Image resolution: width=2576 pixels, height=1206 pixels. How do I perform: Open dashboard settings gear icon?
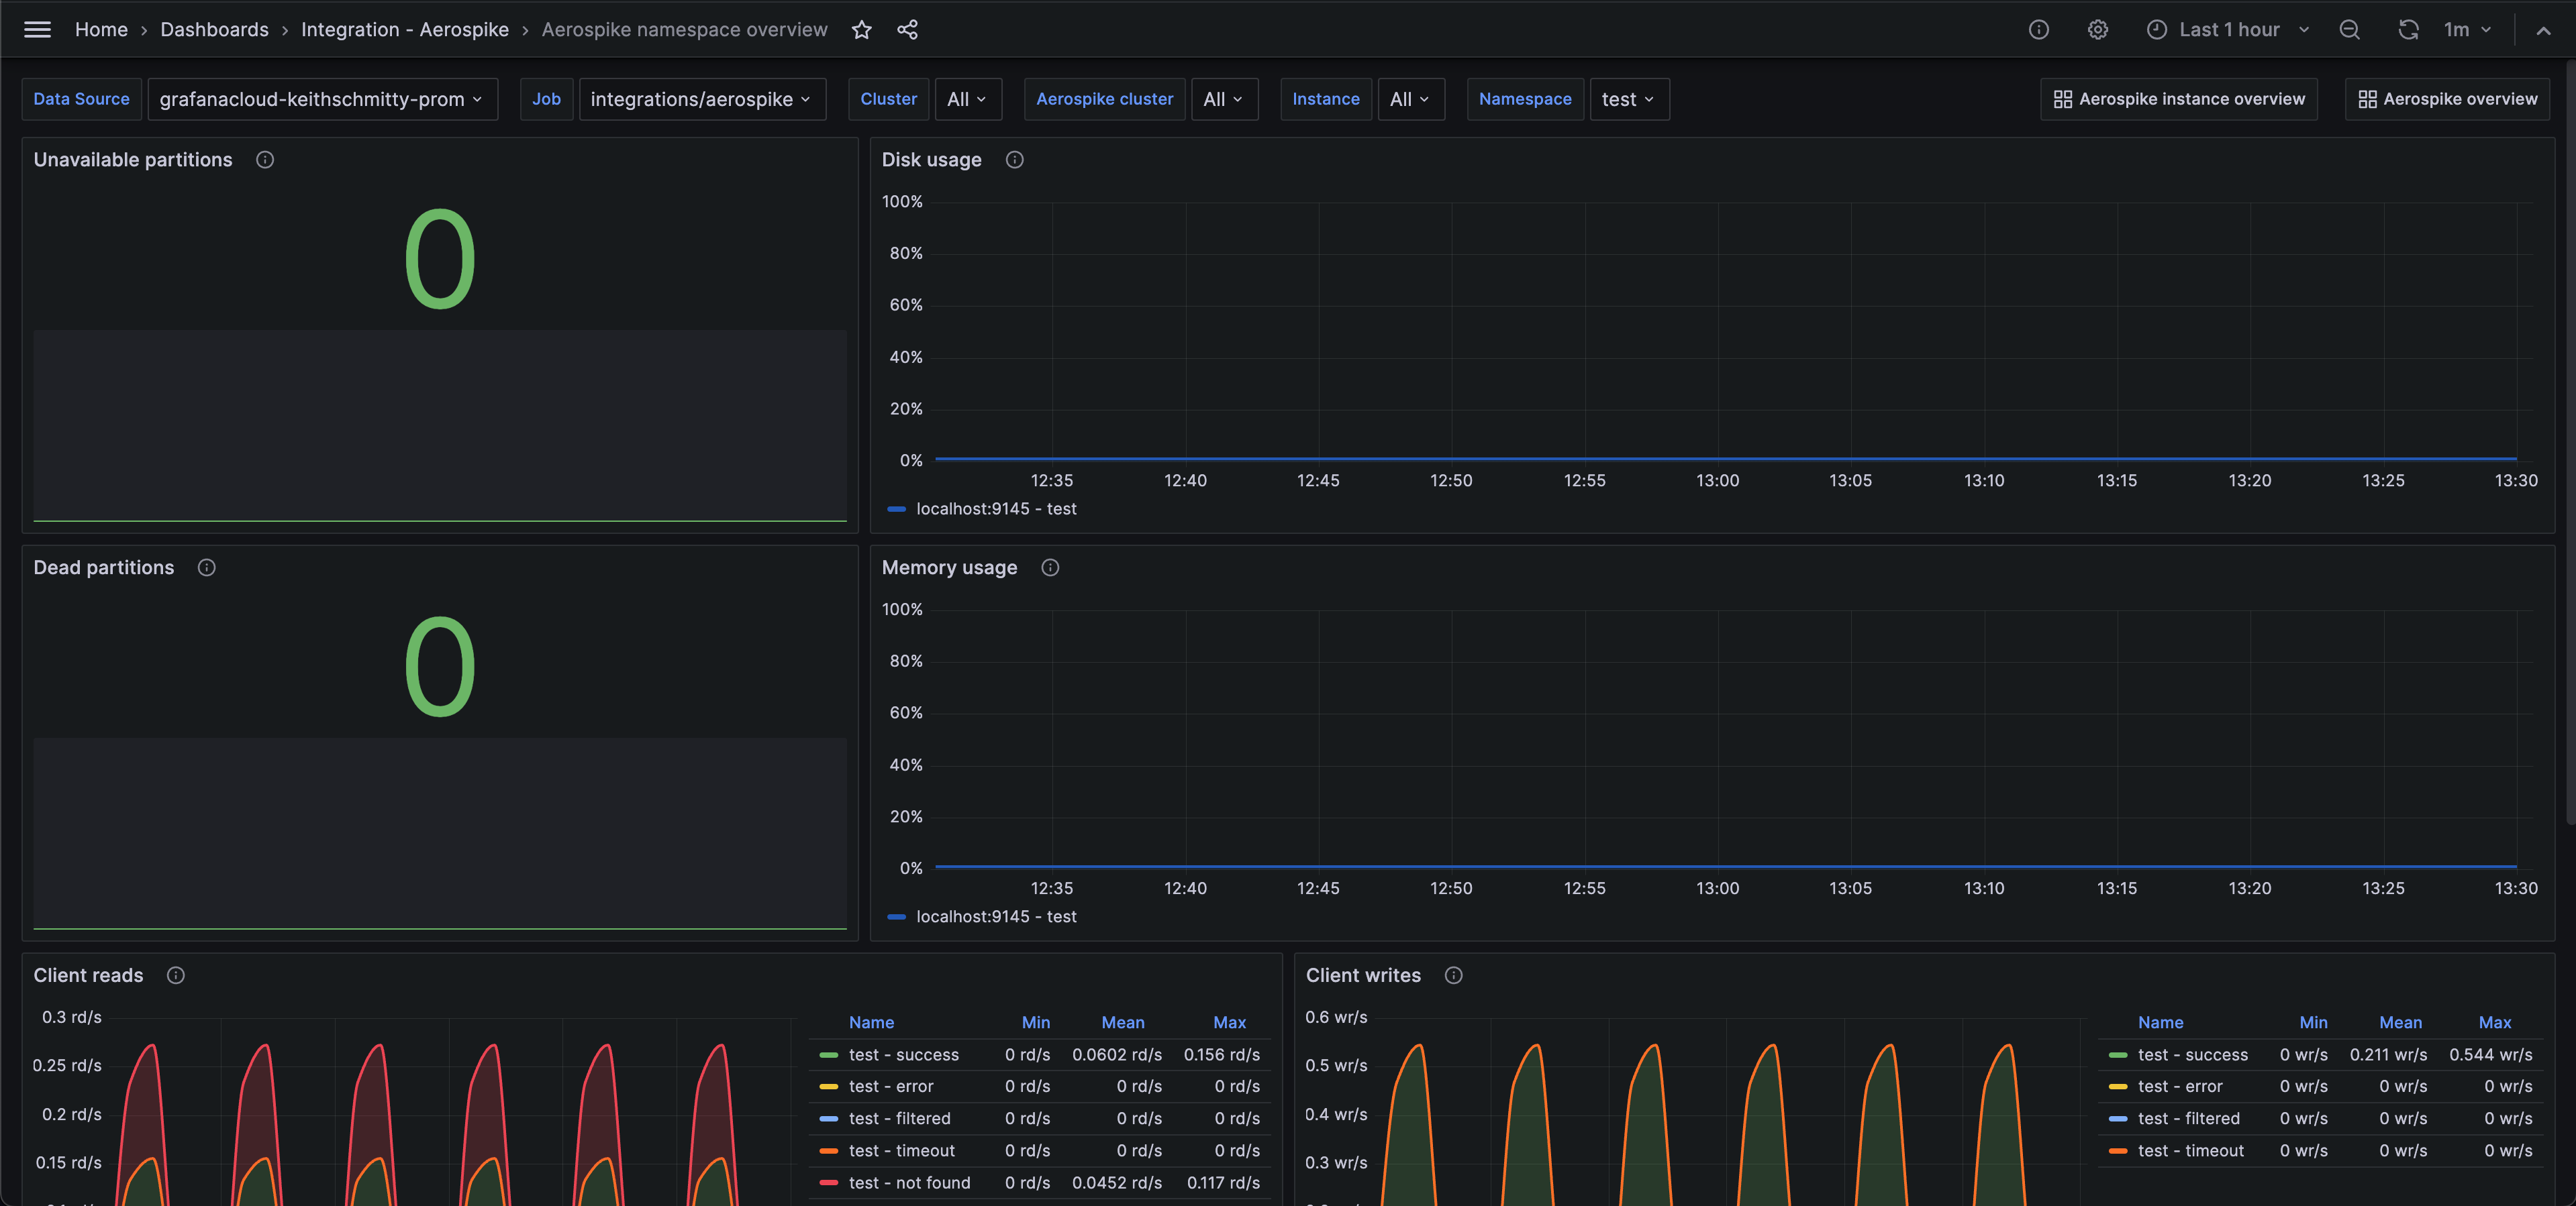click(2097, 30)
